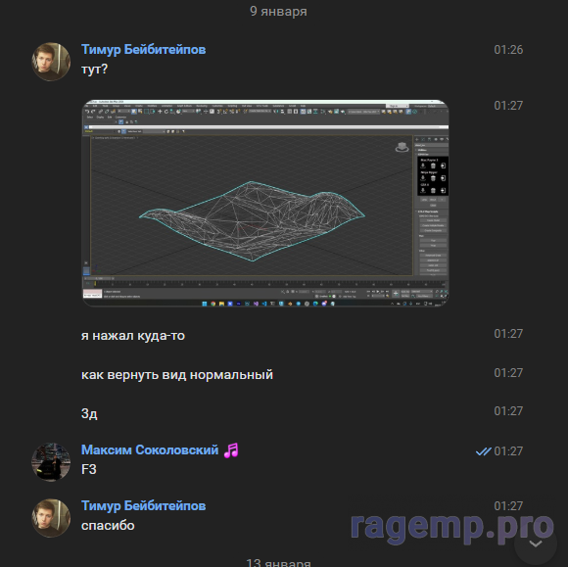The width and height of the screenshot is (568, 567).
Task: Open the sender name Максим Соколовский
Action: point(150,449)
